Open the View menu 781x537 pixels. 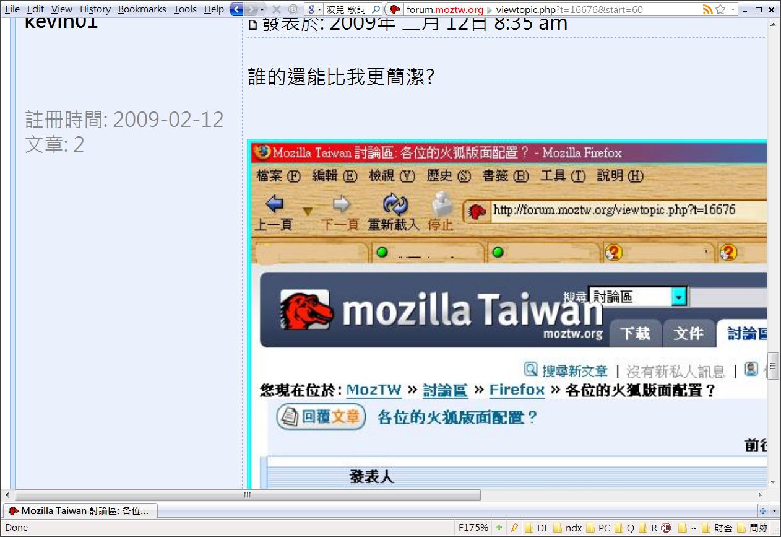click(61, 9)
